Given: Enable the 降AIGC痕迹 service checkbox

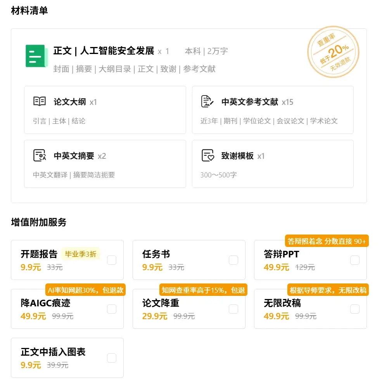Looking at the screenshot, I should (x=112, y=309).
